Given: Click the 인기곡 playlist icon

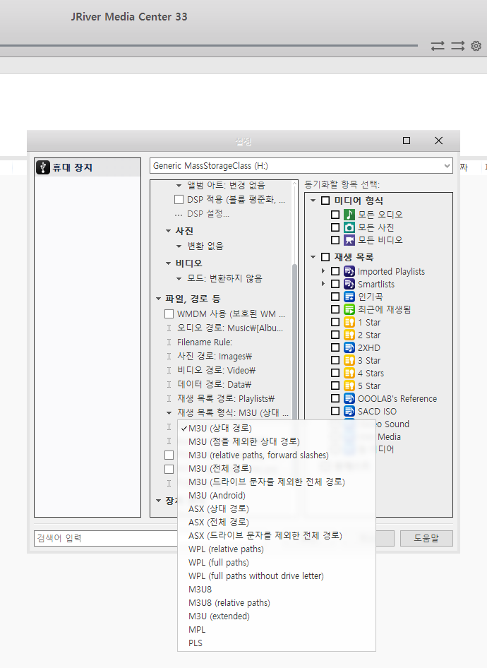Looking at the screenshot, I should (349, 297).
